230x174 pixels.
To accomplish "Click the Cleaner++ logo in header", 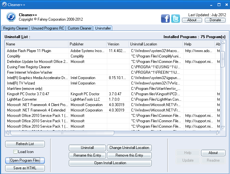I will pos(11,17).
